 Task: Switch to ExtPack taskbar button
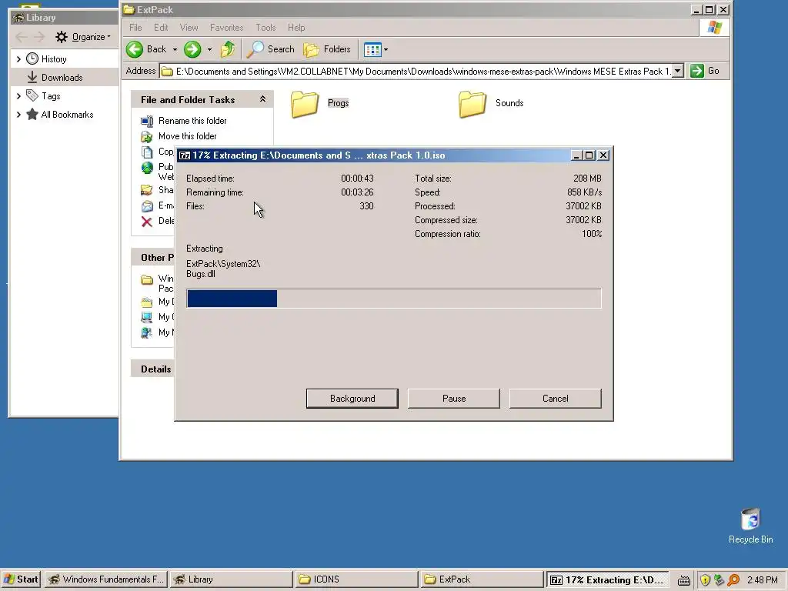[482, 579]
